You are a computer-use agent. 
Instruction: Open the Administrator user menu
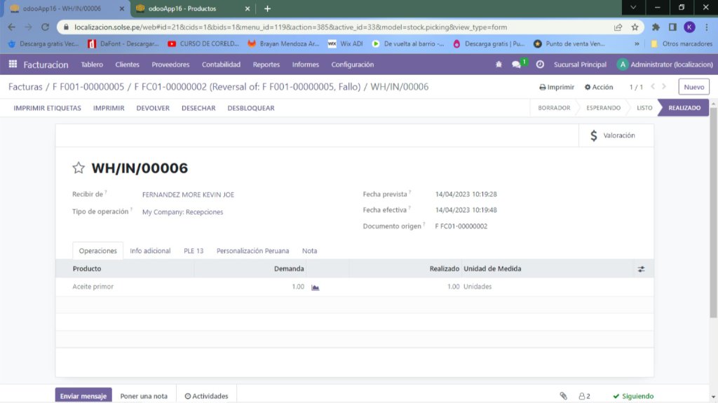coord(664,64)
